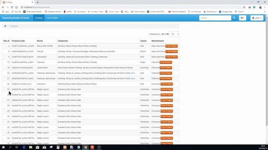This screenshot has height=150, width=268.
Task: Sort by Categories column header
Action: tap(63, 41)
